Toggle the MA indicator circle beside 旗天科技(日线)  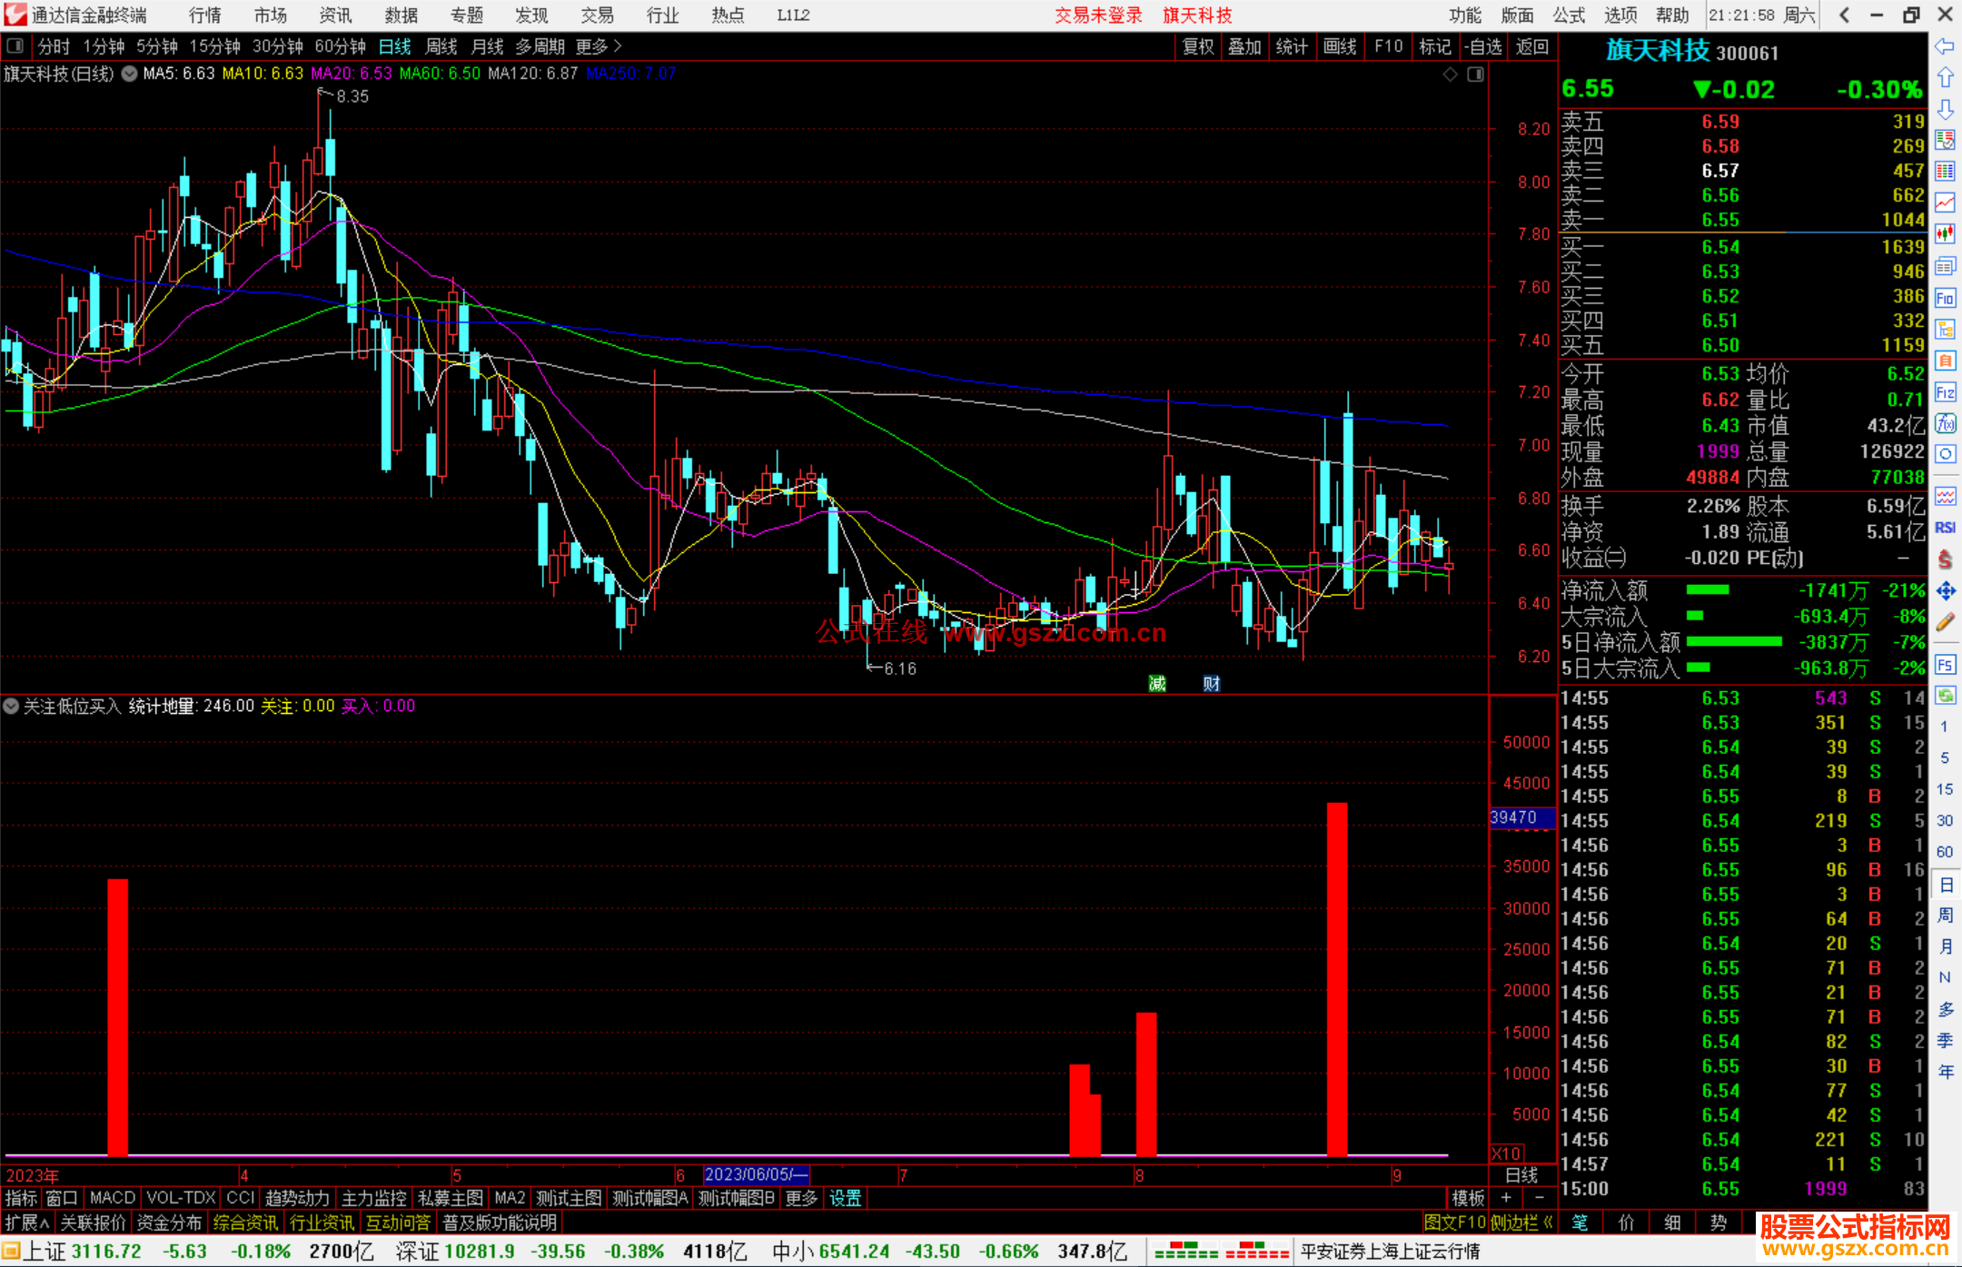tap(130, 74)
